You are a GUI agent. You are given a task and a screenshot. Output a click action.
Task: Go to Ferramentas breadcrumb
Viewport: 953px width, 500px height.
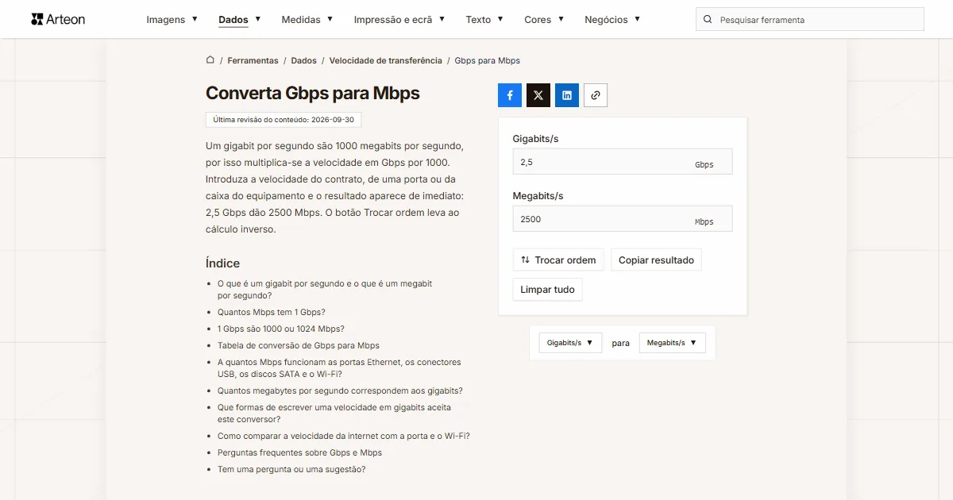click(x=253, y=60)
